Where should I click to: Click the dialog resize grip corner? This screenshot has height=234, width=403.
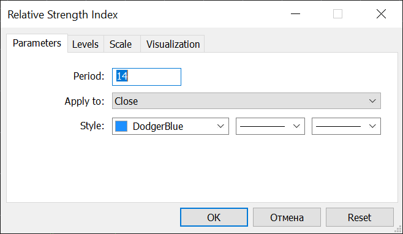398,229
